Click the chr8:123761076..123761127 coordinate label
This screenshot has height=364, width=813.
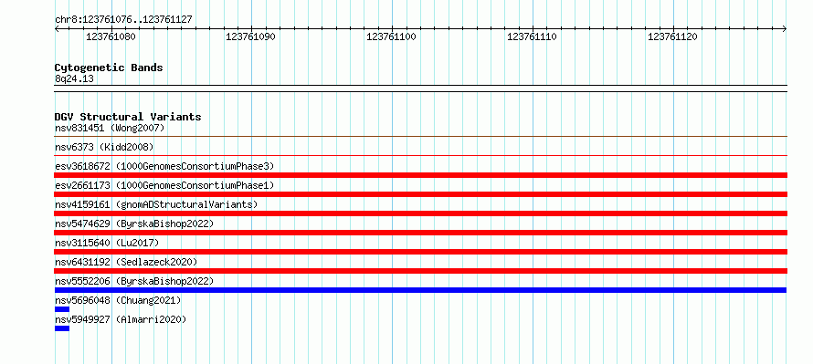coord(123,20)
